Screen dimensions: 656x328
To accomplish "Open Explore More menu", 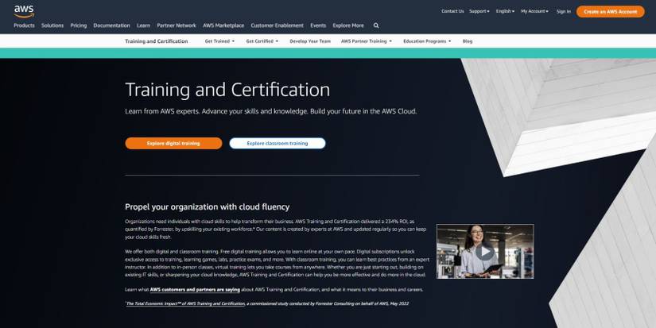I will (x=348, y=25).
